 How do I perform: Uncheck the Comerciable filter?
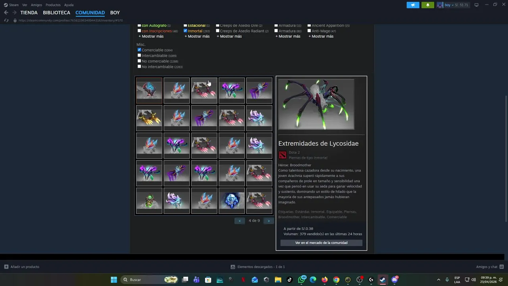point(139,50)
